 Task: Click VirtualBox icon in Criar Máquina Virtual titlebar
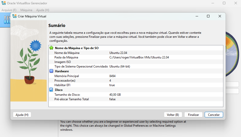point(14,16)
